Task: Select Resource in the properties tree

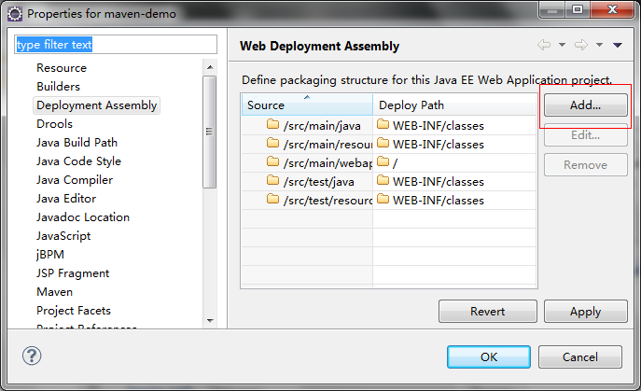Action: (62, 68)
